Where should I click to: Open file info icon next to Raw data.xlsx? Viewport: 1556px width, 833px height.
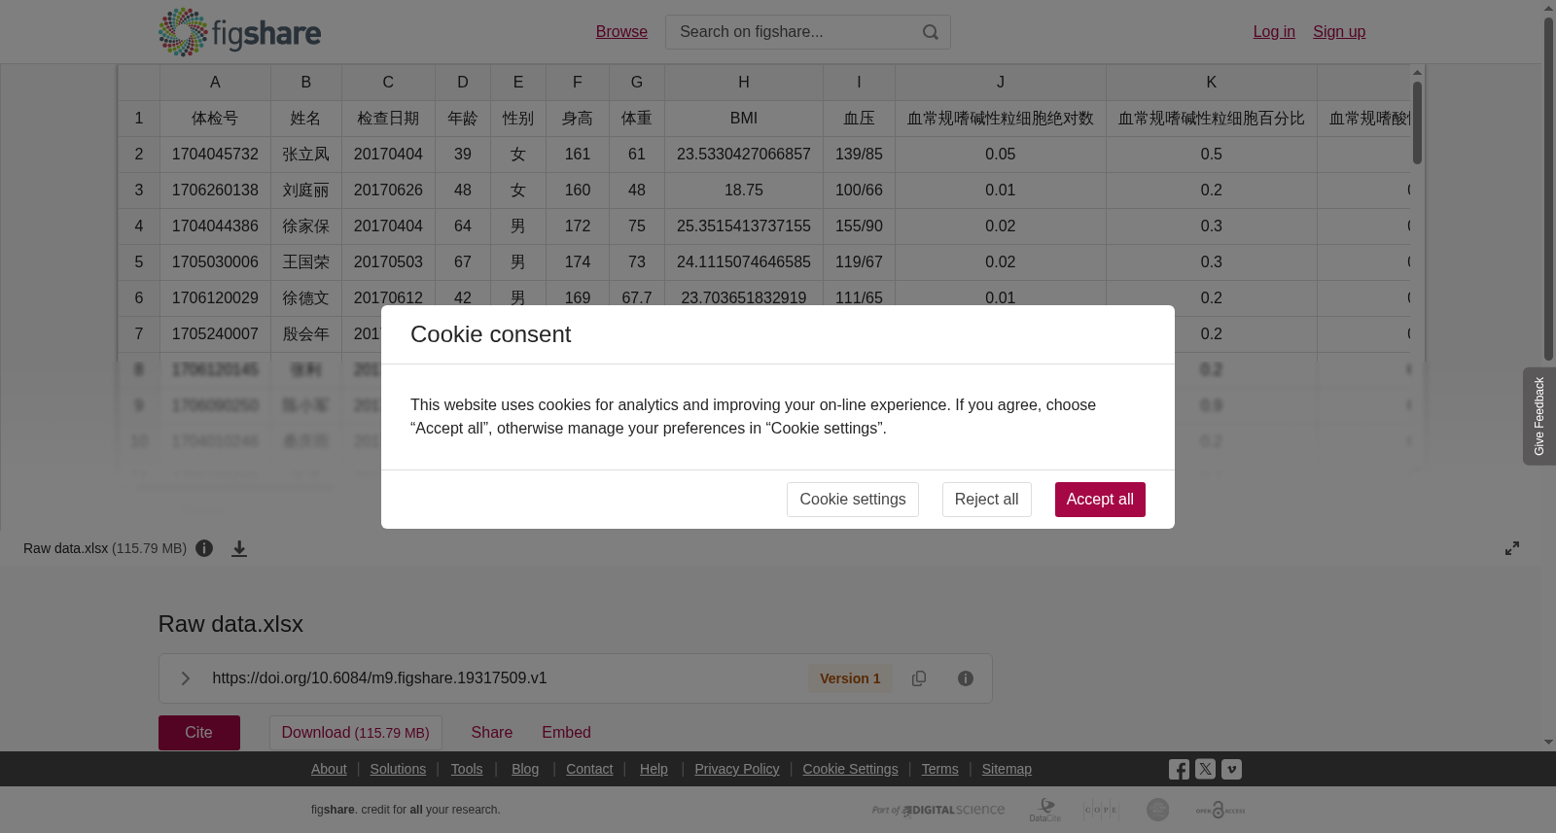tap(204, 548)
